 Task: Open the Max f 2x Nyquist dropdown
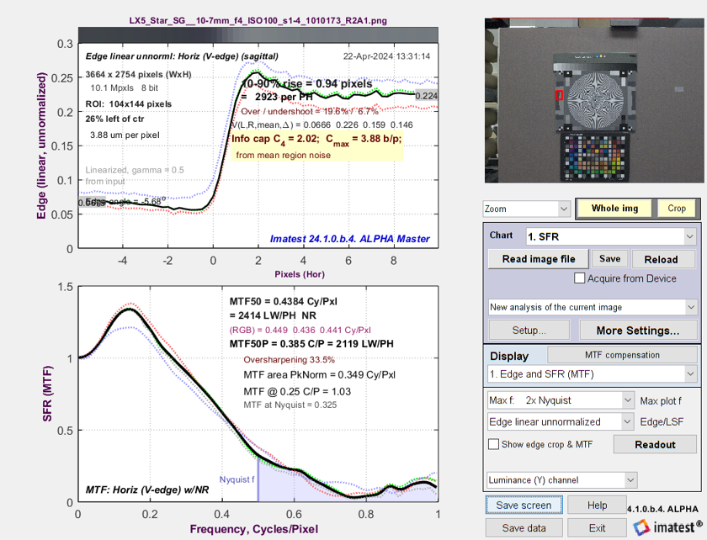coord(561,399)
